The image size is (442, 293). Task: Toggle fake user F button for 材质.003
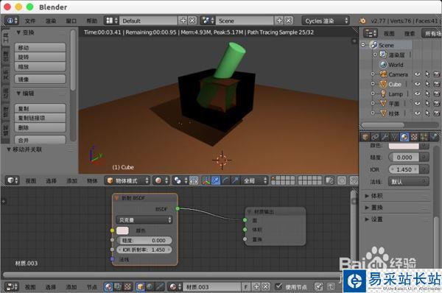[246, 287]
